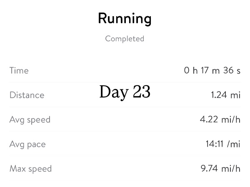Tap the Distance row label

coord(27,95)
